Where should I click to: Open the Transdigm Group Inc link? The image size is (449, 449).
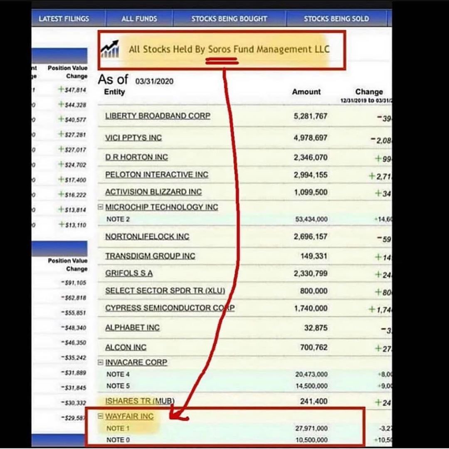pyautogui.click(x=150, y=256)
